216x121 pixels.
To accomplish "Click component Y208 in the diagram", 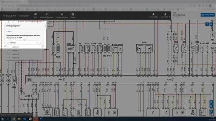I will click(58, 48).
